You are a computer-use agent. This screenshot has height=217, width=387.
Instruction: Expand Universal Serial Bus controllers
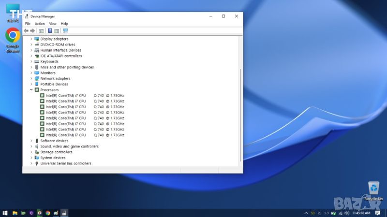coord(31,163)
